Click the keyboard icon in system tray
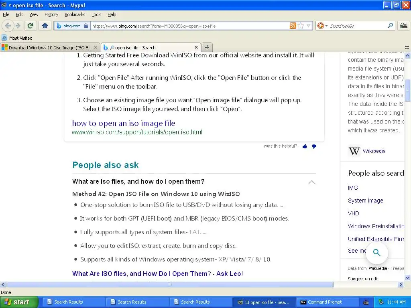This screenshot has height=308, width=411. [366, 302]
